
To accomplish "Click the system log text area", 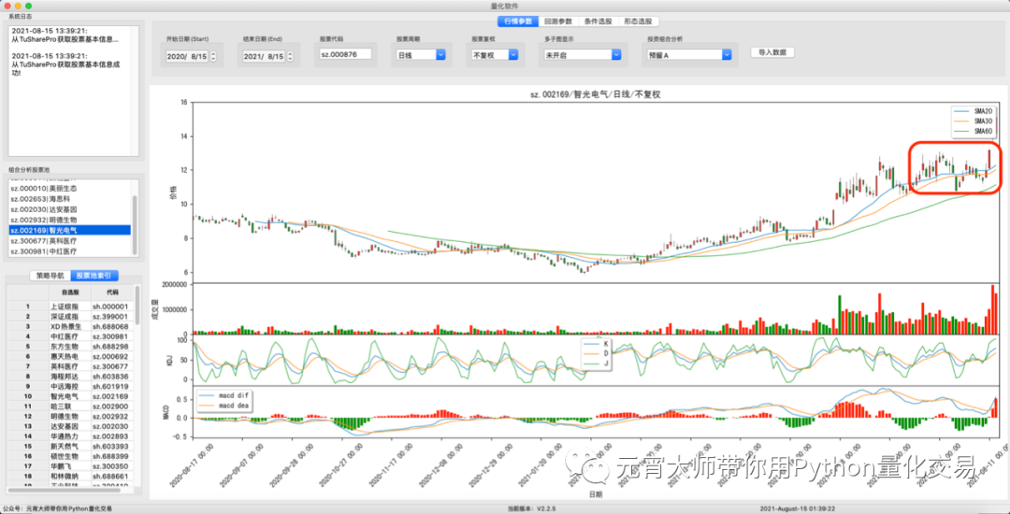I will tap(74, 91).
